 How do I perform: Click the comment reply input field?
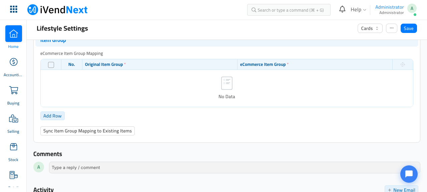coord(235,167)
